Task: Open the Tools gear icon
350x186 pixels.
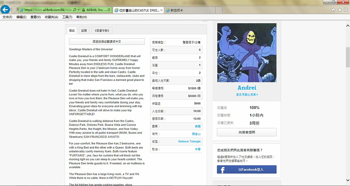Action: tap(346, 10)
